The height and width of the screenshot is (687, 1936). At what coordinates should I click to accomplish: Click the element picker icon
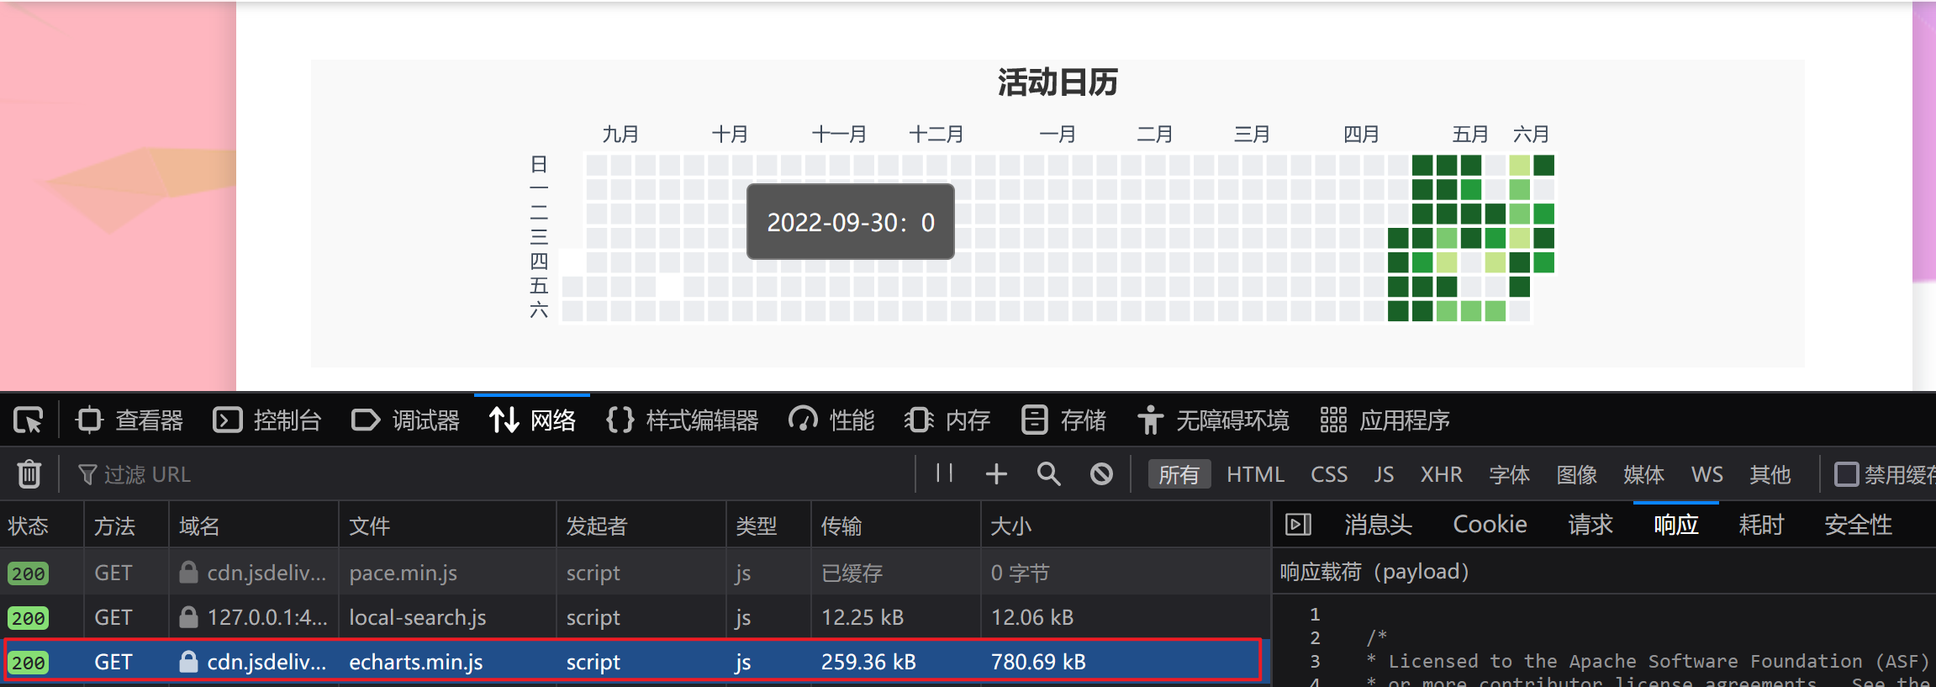[x=28, y=420]
